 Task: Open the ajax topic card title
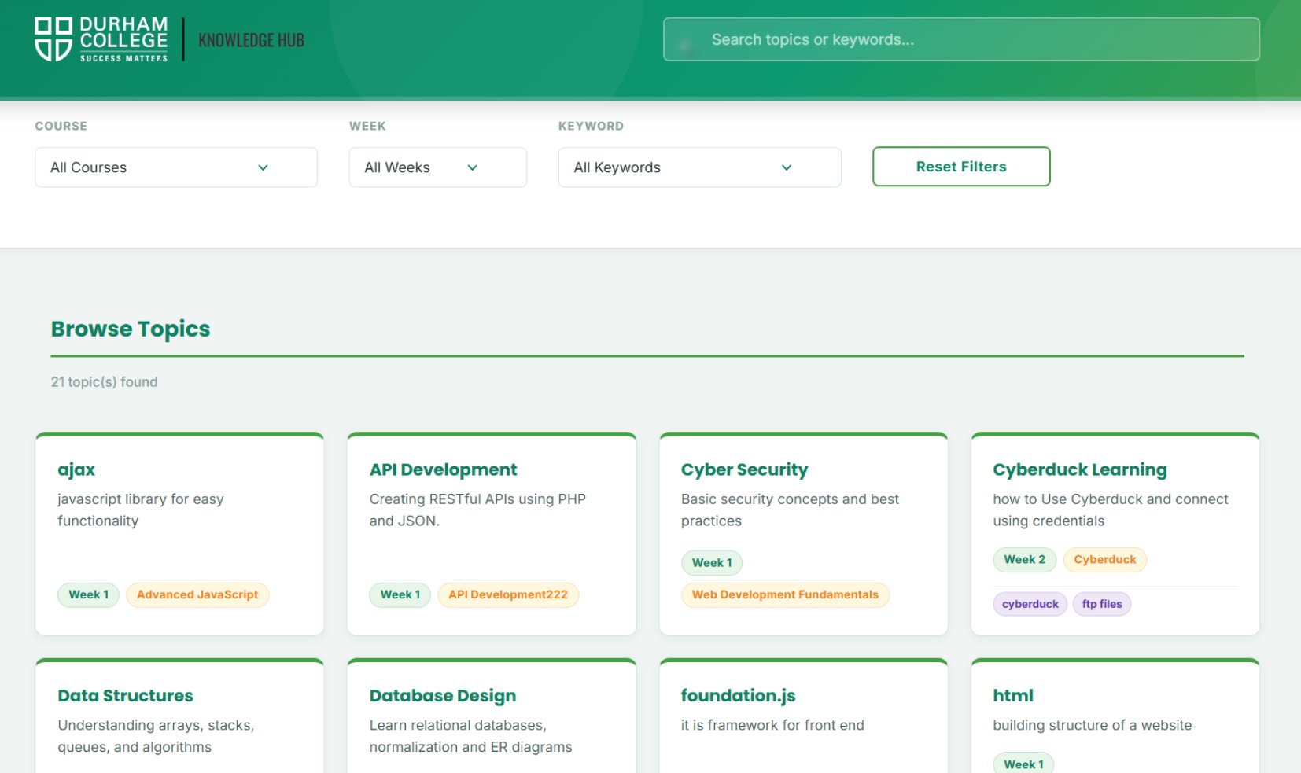click(x=76, y=469)
